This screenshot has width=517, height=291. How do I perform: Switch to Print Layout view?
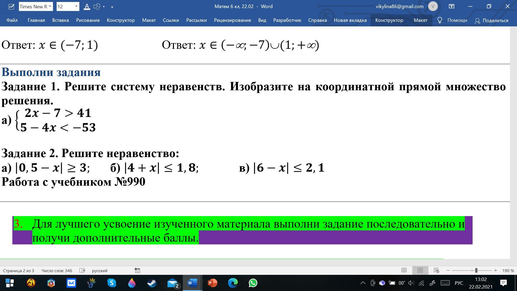(420, 271)
